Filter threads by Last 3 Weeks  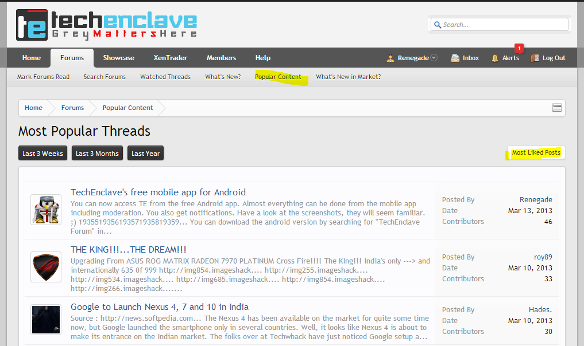click(43, 153)
